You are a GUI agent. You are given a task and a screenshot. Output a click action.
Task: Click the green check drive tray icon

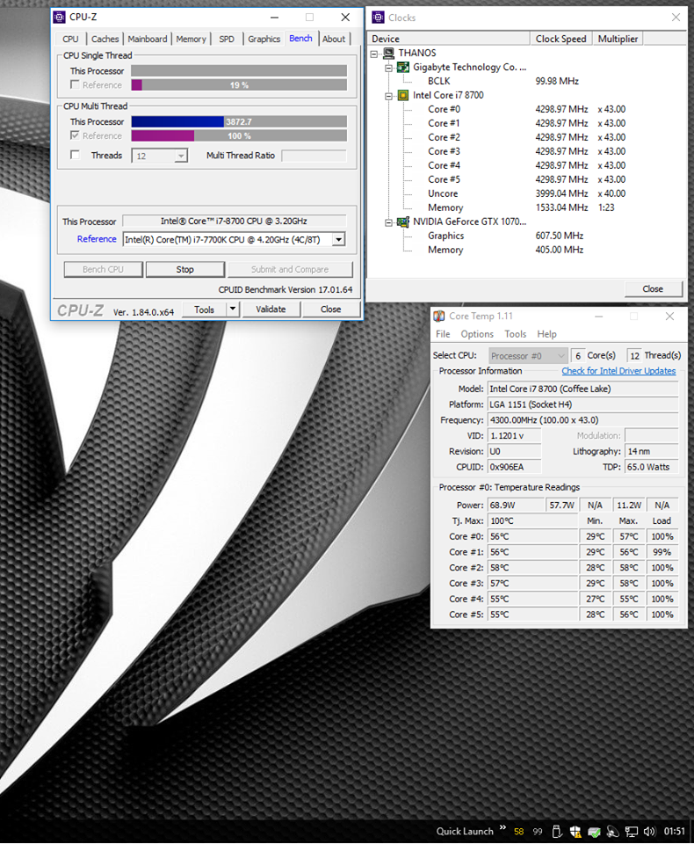(594, 832)
